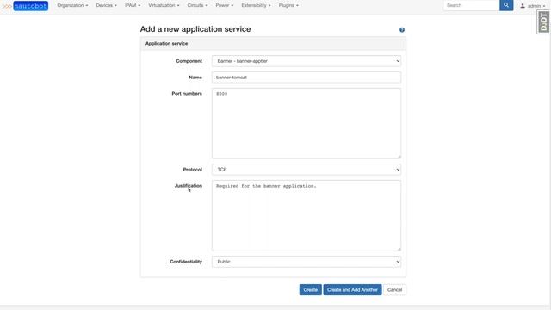Expand the Confidentiality dropdown showing Public

click(x=306, y=262)
